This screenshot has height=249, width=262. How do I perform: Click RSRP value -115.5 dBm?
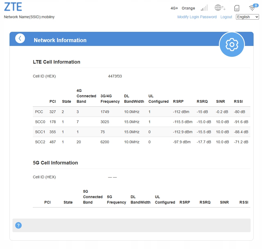(x=183, y=122)
